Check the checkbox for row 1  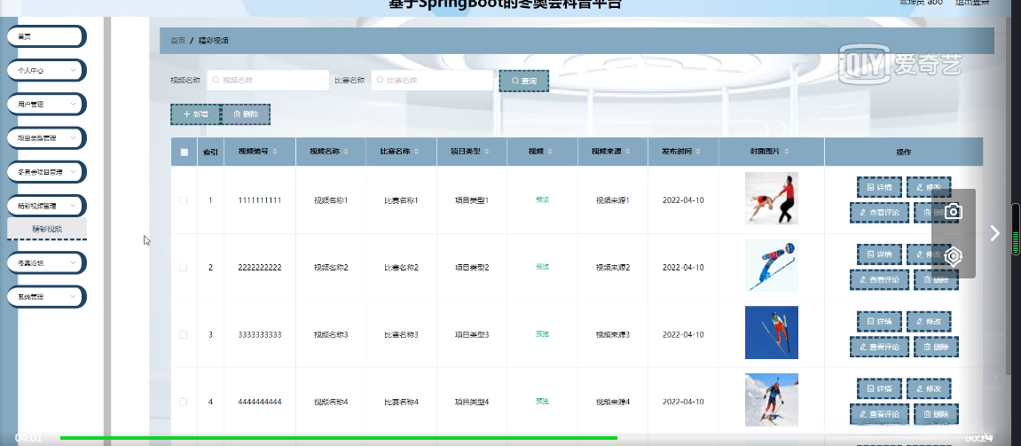(184, 200)
